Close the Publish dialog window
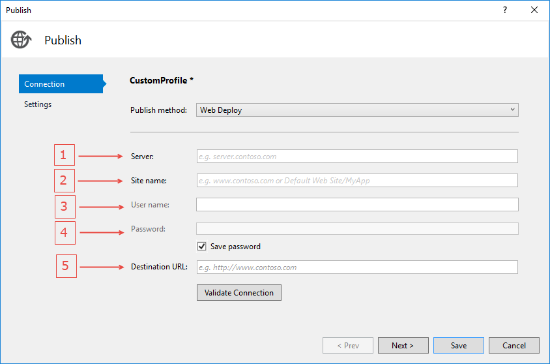 tap(534, 10)
